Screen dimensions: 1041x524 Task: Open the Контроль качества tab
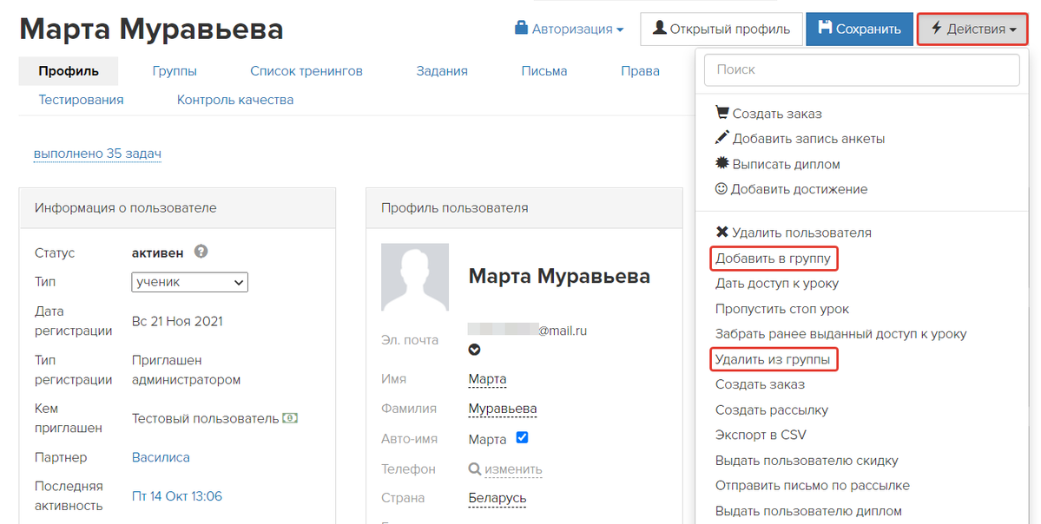coord(235,100)
